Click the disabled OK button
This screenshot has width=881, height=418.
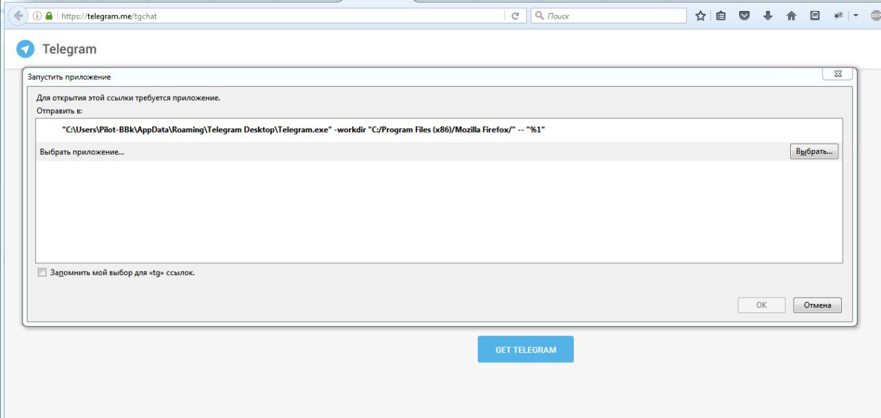coord(761,305)
